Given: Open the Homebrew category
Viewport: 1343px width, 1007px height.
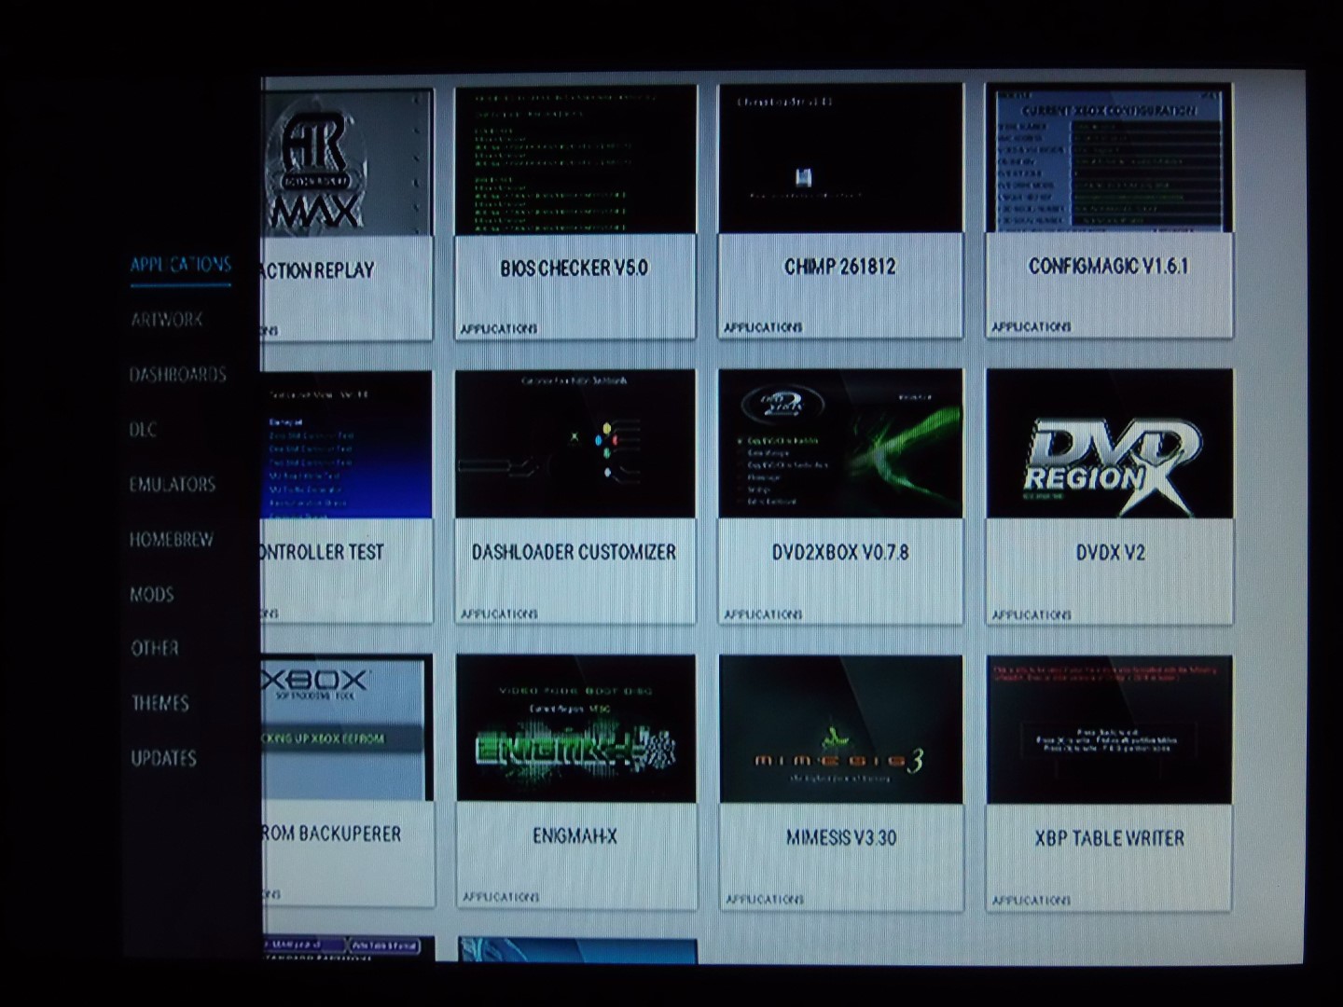Looking at the screenshot, I should 171,540.
